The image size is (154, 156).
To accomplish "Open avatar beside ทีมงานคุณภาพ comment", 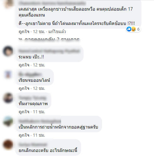I will [8, 98].
